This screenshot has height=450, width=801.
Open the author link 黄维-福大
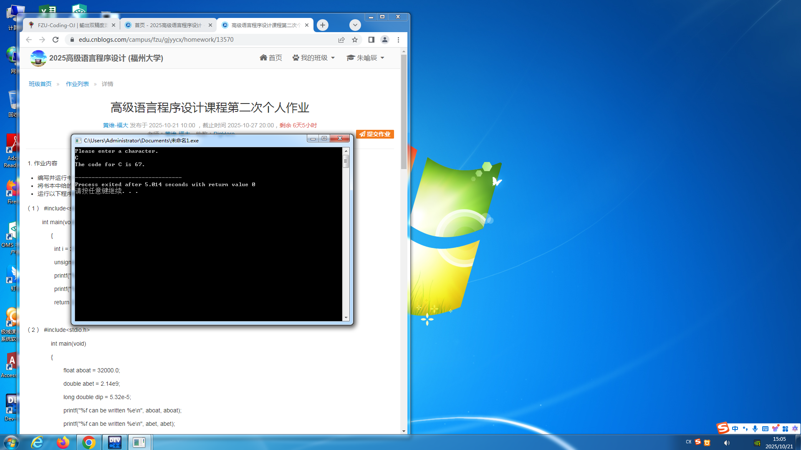pyautogui.click(x=116, y=125)
